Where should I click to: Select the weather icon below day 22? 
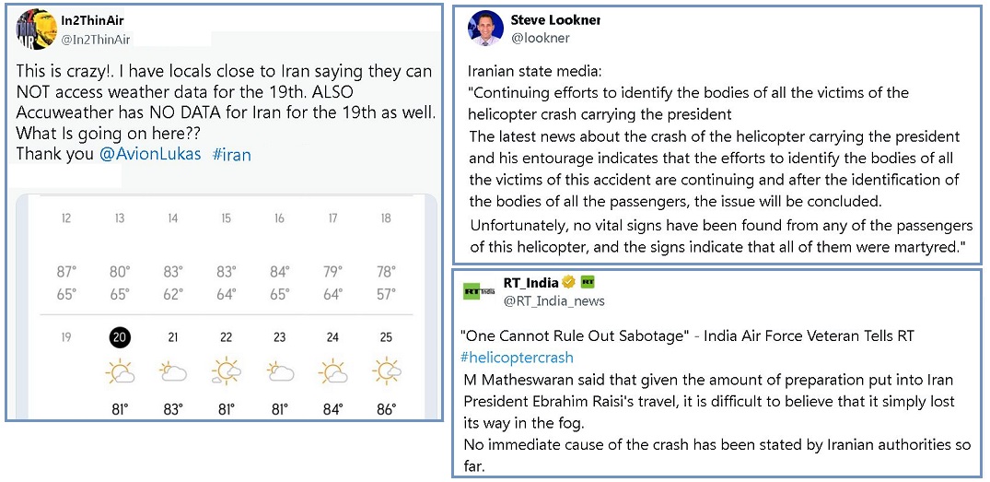pyautogui.click(x=227, y=371)
